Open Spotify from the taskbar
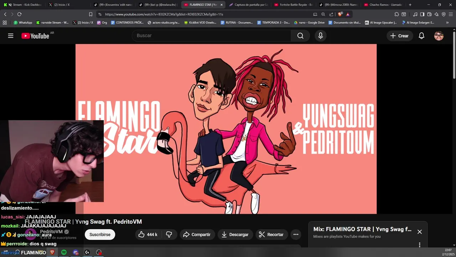This screenshot has width=456, height=257. 64,252
